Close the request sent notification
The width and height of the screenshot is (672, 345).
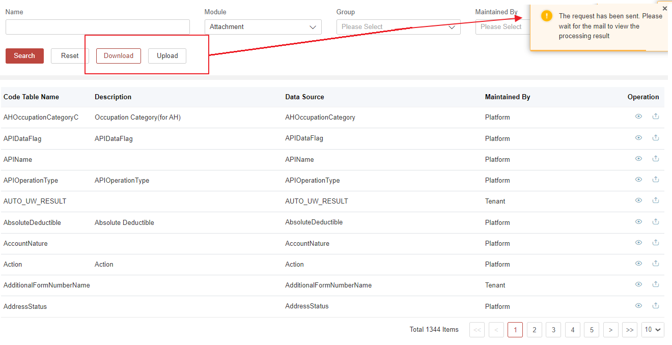pyautogui.click(x=664, y=9)
